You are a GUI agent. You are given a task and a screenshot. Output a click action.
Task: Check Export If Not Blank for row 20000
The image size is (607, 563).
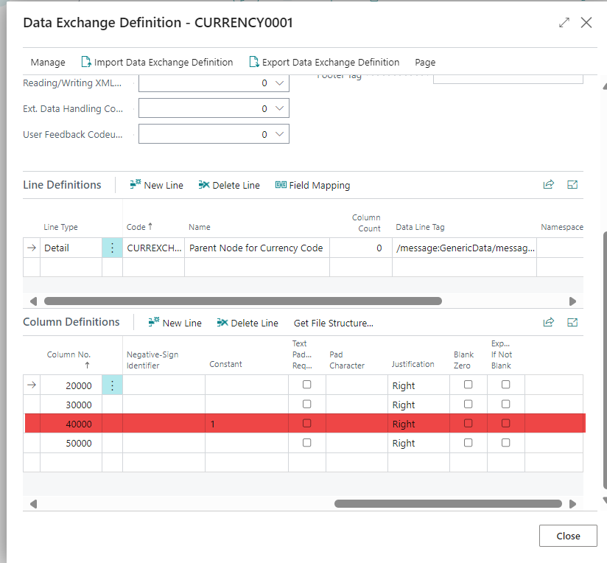505,385
